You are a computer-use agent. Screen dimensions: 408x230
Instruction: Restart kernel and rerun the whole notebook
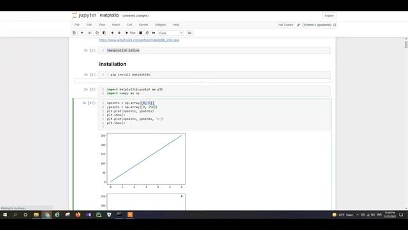click(154, 33)
